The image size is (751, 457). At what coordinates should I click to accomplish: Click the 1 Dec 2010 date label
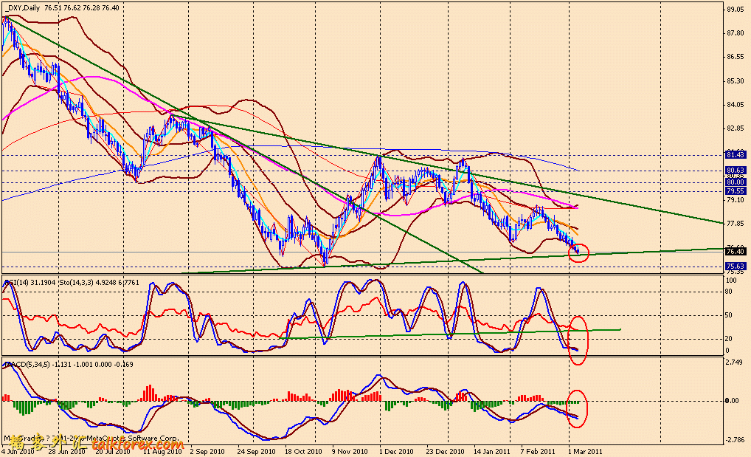click(x=396, y=452)
